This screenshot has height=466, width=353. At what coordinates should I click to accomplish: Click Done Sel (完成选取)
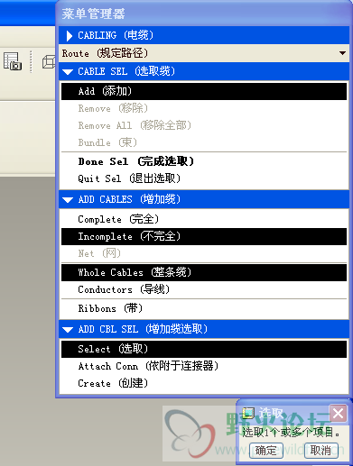(x=204, y=161)
